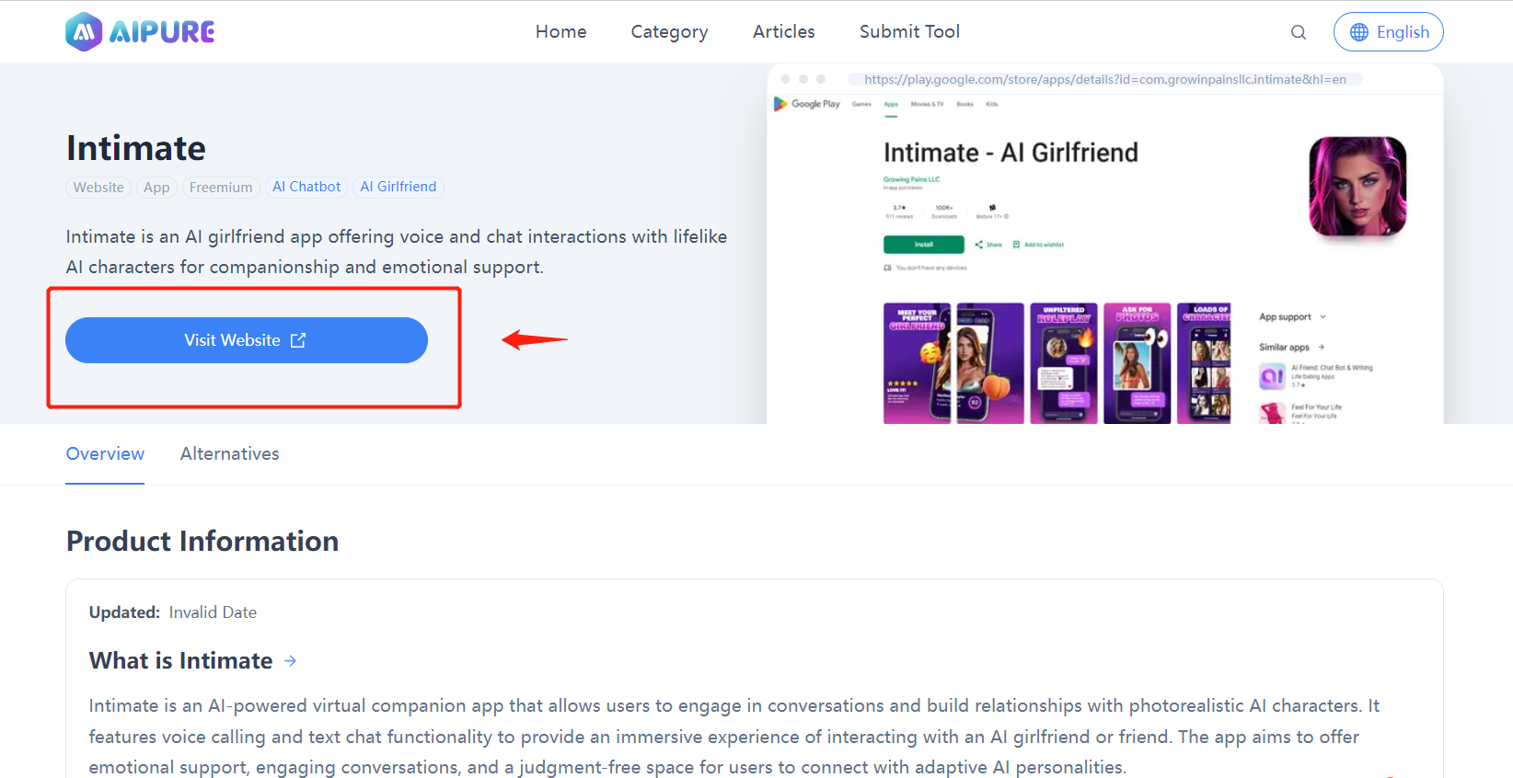1513x778 pixels.
Task: Click the Ask For Photos screenshot
Action: (1137, 363)
